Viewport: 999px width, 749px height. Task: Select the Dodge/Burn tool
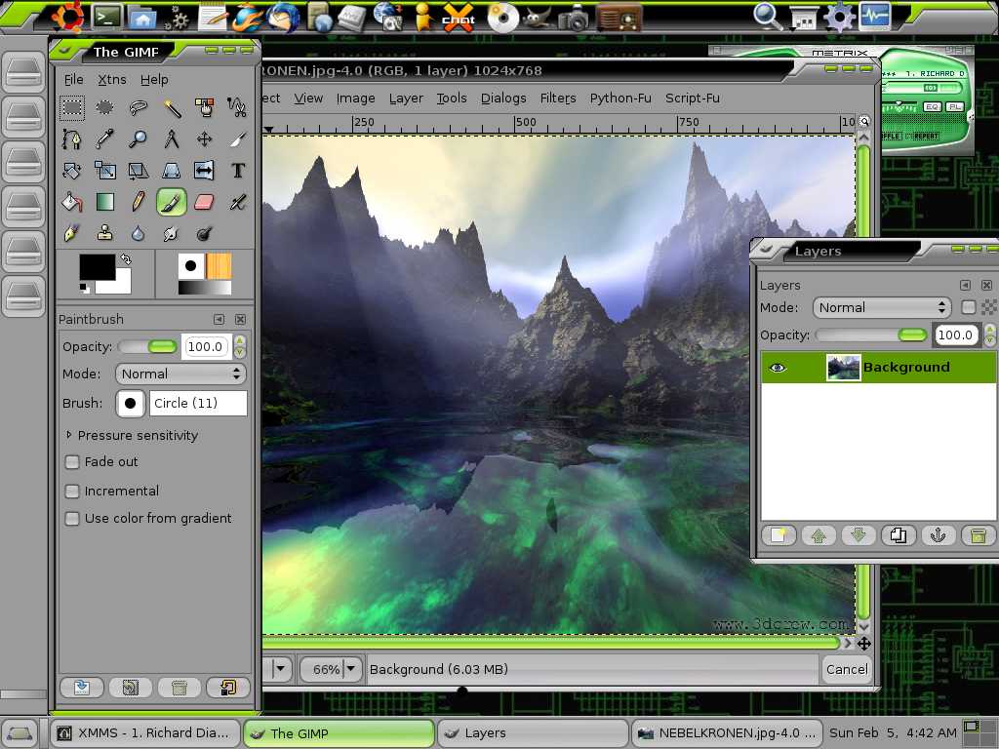click(x=205, y=234)
